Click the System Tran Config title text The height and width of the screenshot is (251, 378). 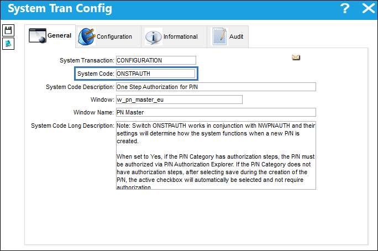tap(60, 9)
